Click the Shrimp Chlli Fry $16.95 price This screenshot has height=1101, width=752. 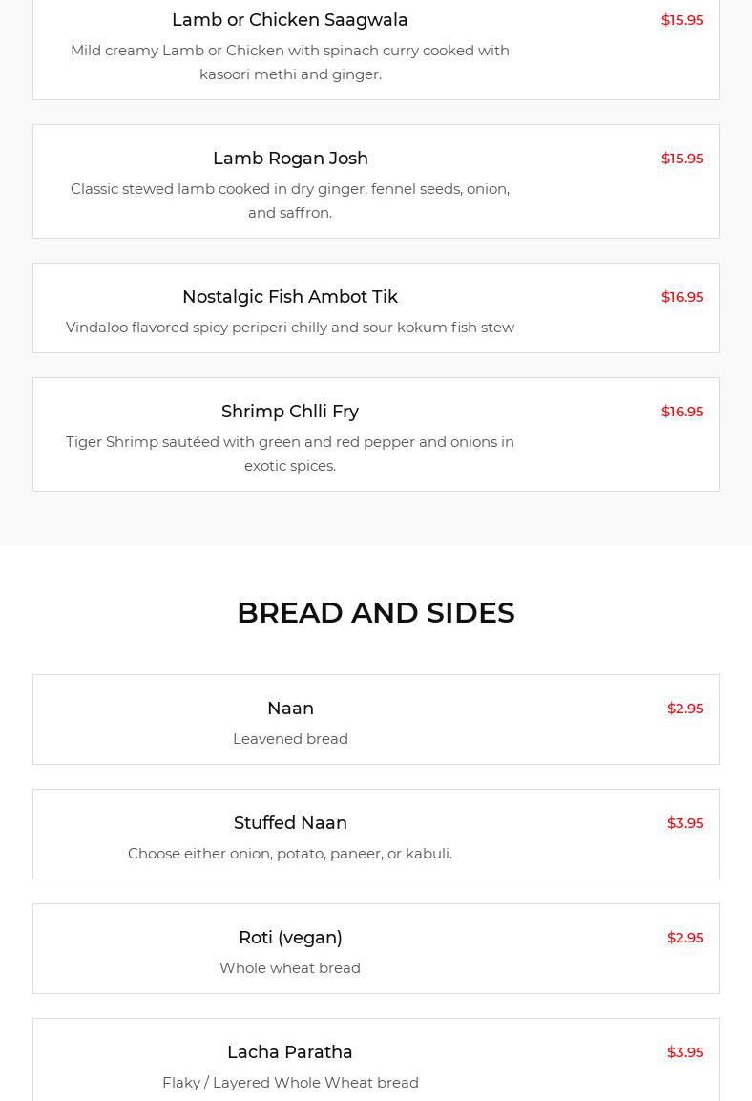(681, 412)
